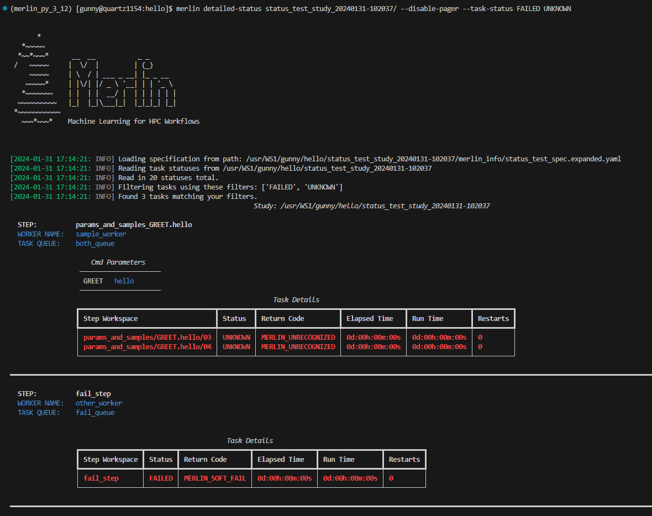Click task queue 'fail_queue'

tap(95, 413)
